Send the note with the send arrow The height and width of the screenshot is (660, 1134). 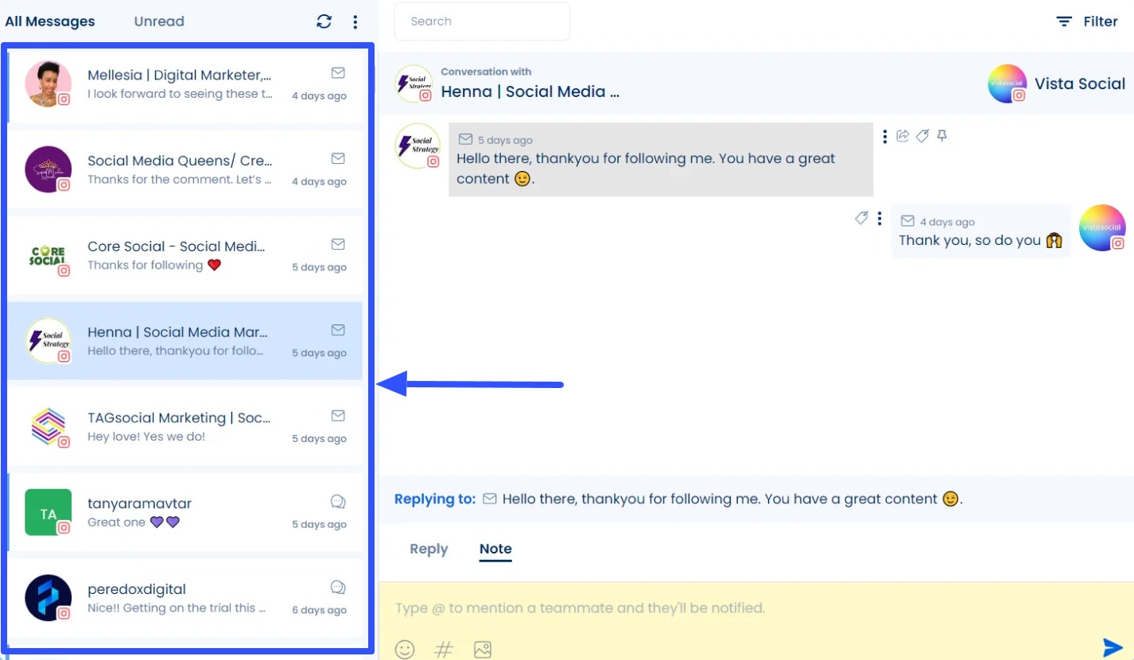[1112, 646]
